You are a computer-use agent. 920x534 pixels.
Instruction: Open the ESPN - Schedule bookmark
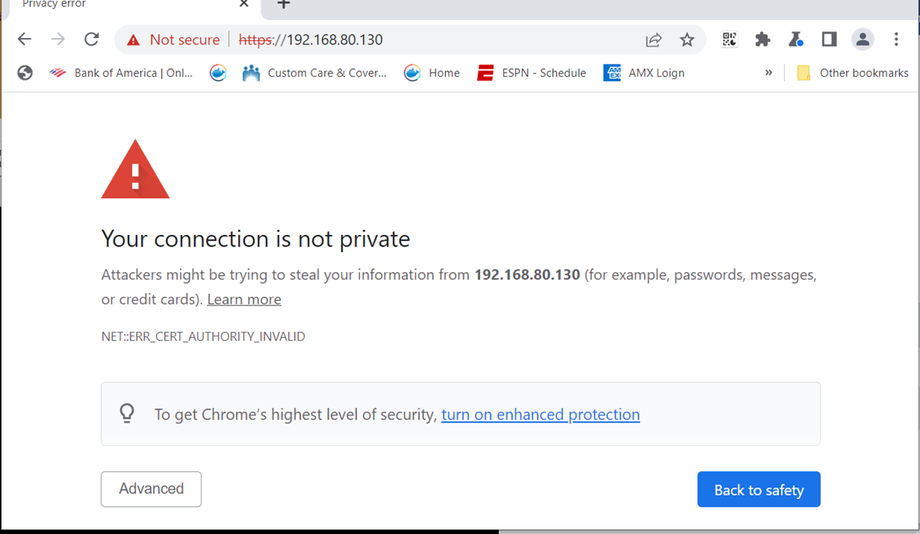pyautogui.click(x=531, y=73)
